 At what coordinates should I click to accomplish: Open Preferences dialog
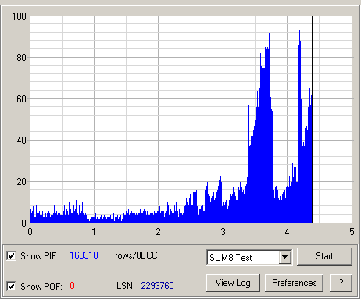(x=294, y=283)
